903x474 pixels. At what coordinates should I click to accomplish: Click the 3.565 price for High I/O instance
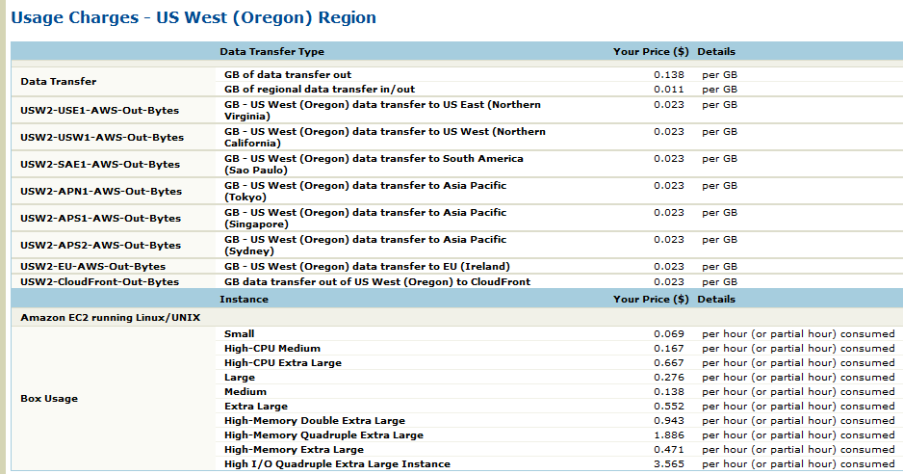tap(668, 463)
